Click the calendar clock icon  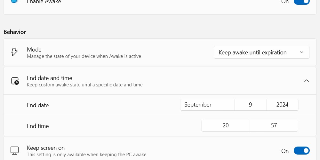(15, 81)
